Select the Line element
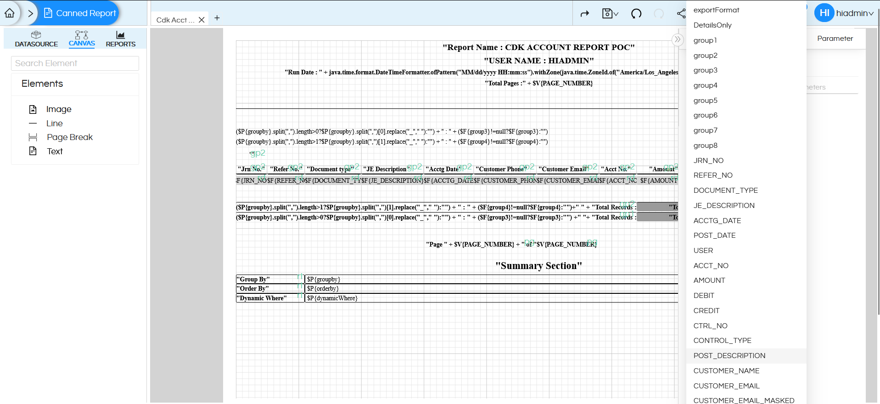Viewport: 880px width, 404px height. point(54,123)
